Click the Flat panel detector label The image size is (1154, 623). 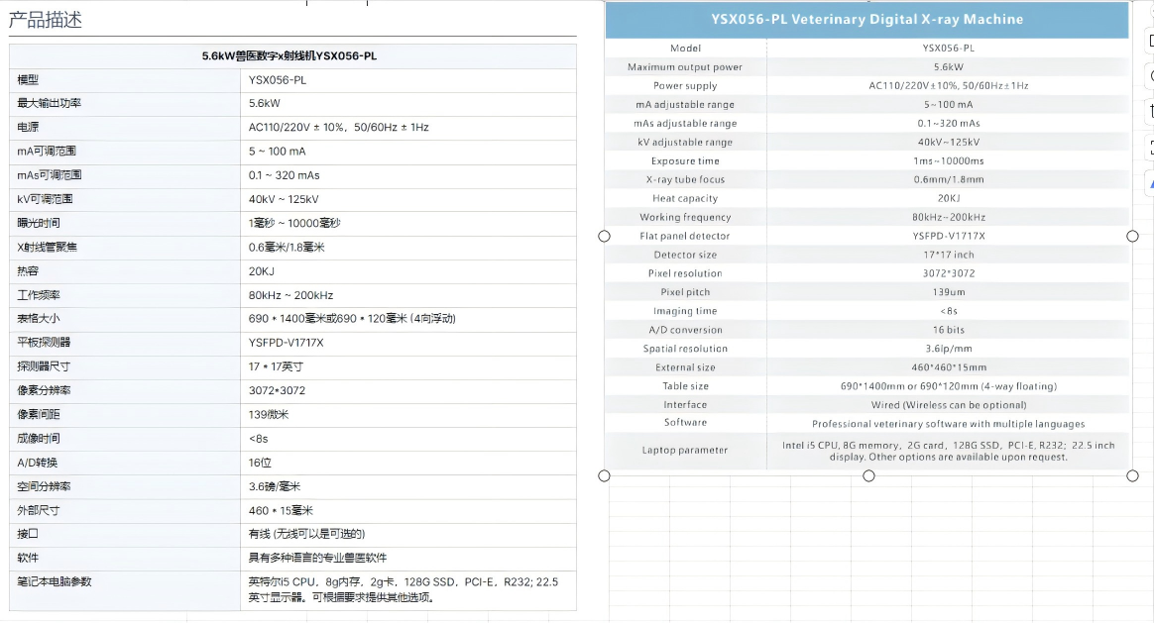click(x=685, y=236)
